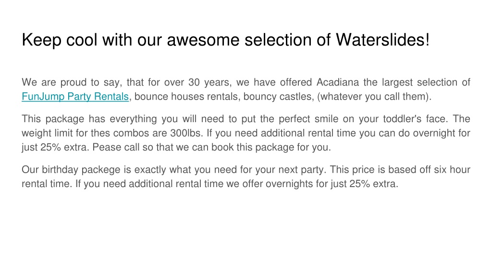This screenshot has width=492, height=277.
Task: Click the phrase 'bouncy castles'
Action: [279, 96]
